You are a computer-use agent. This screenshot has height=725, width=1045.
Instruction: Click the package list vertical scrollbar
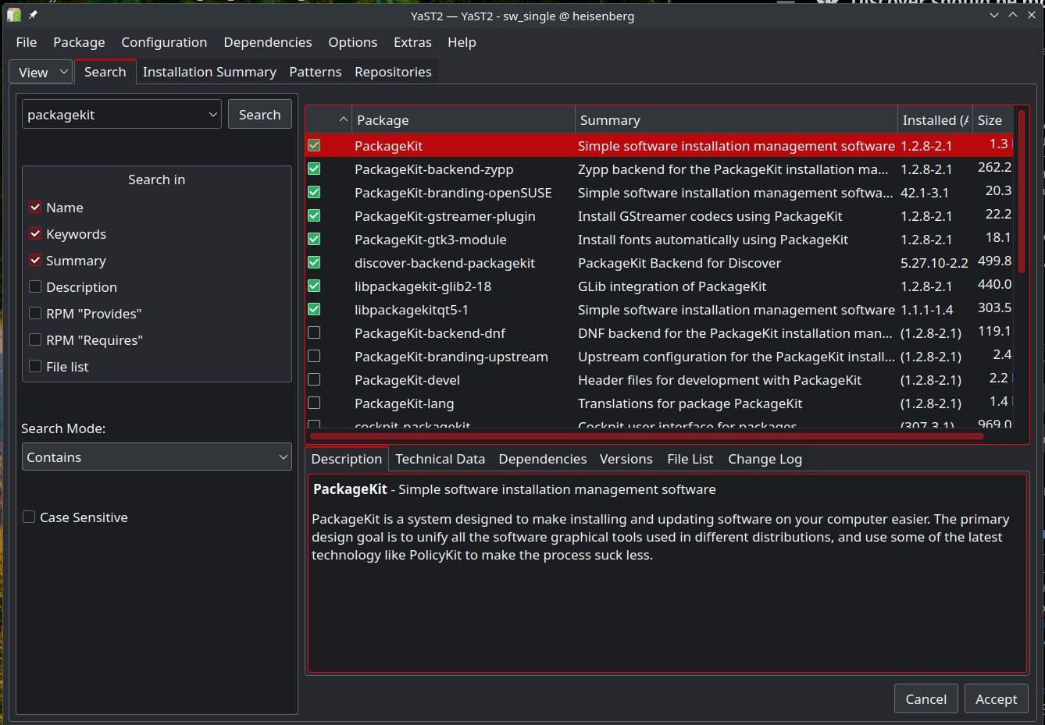pos(1022,191)
